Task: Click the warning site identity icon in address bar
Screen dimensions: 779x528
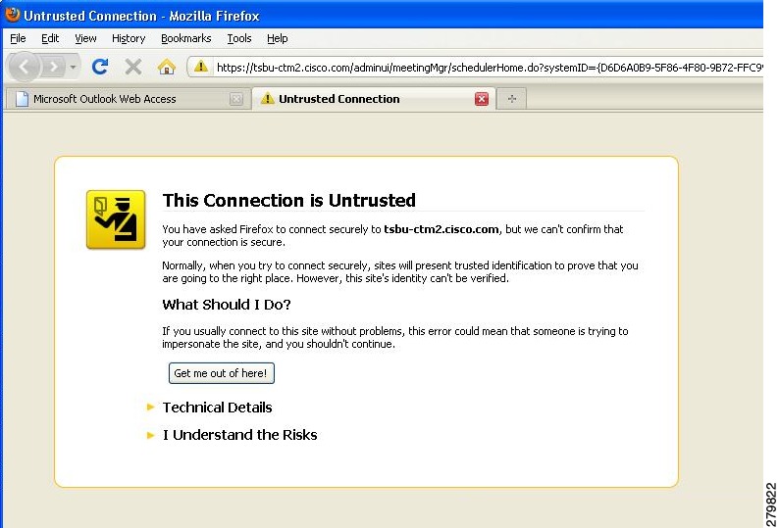Action: [201, 66]
